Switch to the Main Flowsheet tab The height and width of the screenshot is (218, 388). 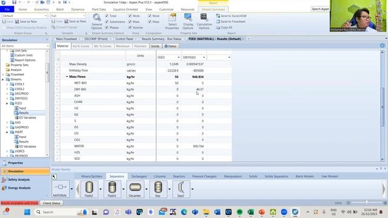tap(66, 39)
